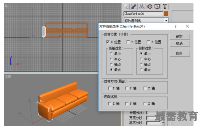This screenshot has width=200, height=128.
Task: Enable the Y 位置 checkbox
Action: [x=128, y=42]
